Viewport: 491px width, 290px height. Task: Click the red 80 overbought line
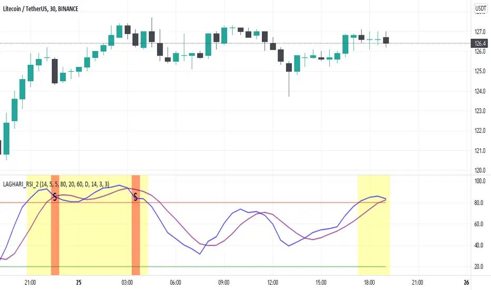click(x=193, y=202)
